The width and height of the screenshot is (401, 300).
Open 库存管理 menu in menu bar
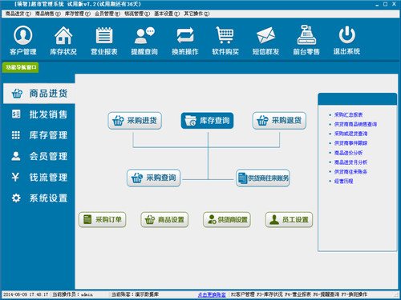click(78, 14)
